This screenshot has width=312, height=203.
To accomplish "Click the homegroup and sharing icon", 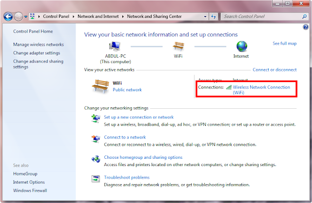I will [96, 159].
